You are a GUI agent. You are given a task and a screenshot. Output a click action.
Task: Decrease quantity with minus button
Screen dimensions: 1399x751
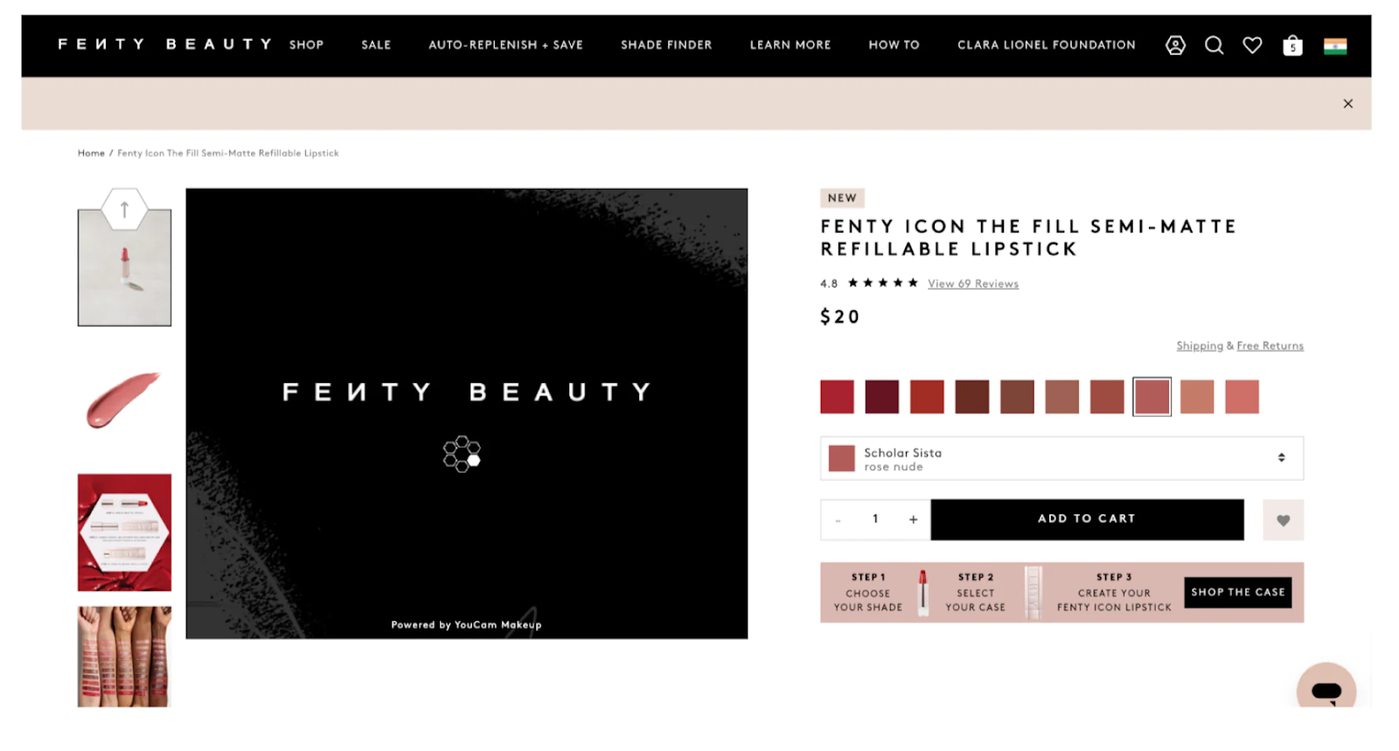[x=838, y=520]
